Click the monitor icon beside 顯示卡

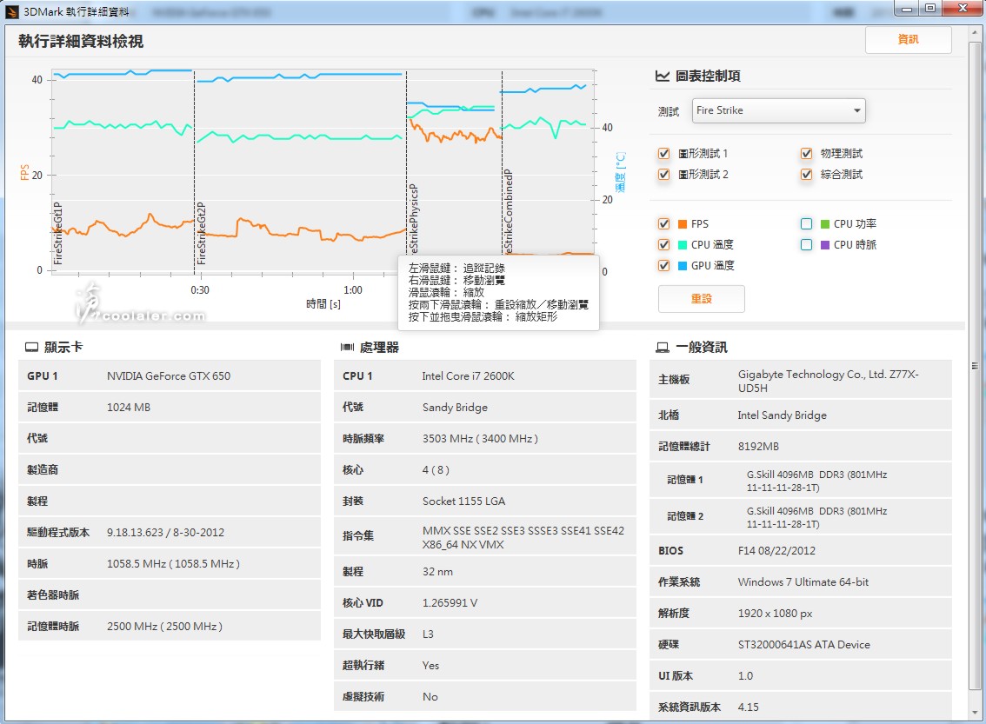pos(31,347)
